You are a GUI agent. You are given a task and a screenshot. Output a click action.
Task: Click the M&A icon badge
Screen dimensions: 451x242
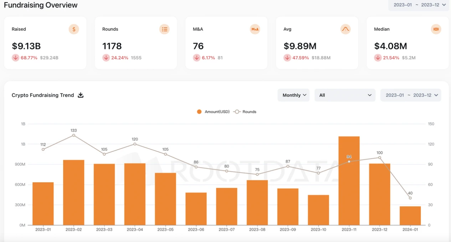point(255,29)
